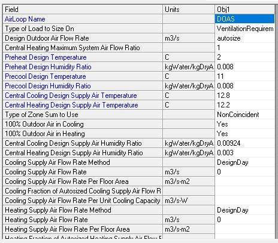This screenshot has height=243, width=278.
Task: Edit Central Cooling Design Supply Air Humidity Ratio value
Action: [244, 143]
